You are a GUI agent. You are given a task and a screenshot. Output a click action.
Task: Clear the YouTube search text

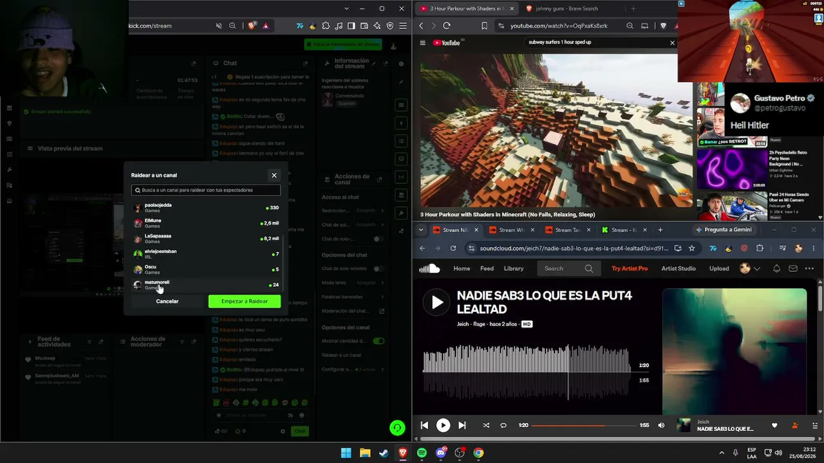pyautogui.click(x=672, y=42)
